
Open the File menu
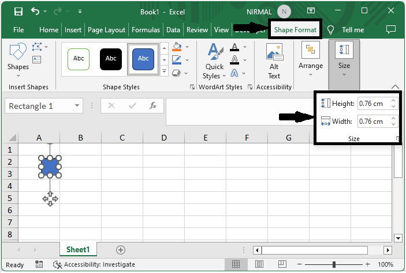18,30
